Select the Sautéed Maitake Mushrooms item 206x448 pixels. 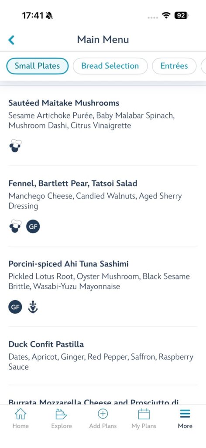pyautogui.click(x=103, y=126)
